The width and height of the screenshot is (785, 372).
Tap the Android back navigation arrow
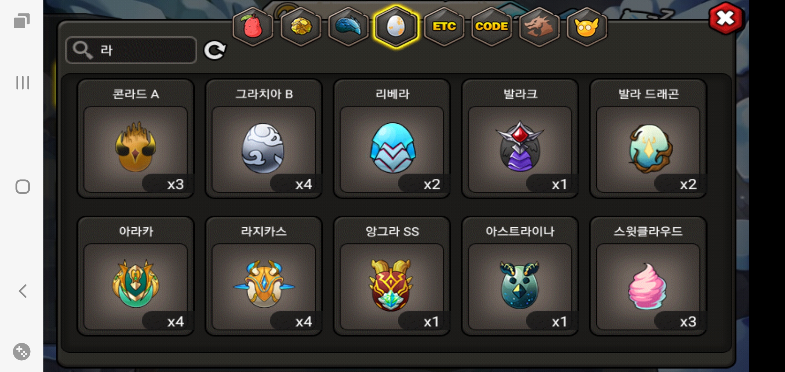[23, 291]
